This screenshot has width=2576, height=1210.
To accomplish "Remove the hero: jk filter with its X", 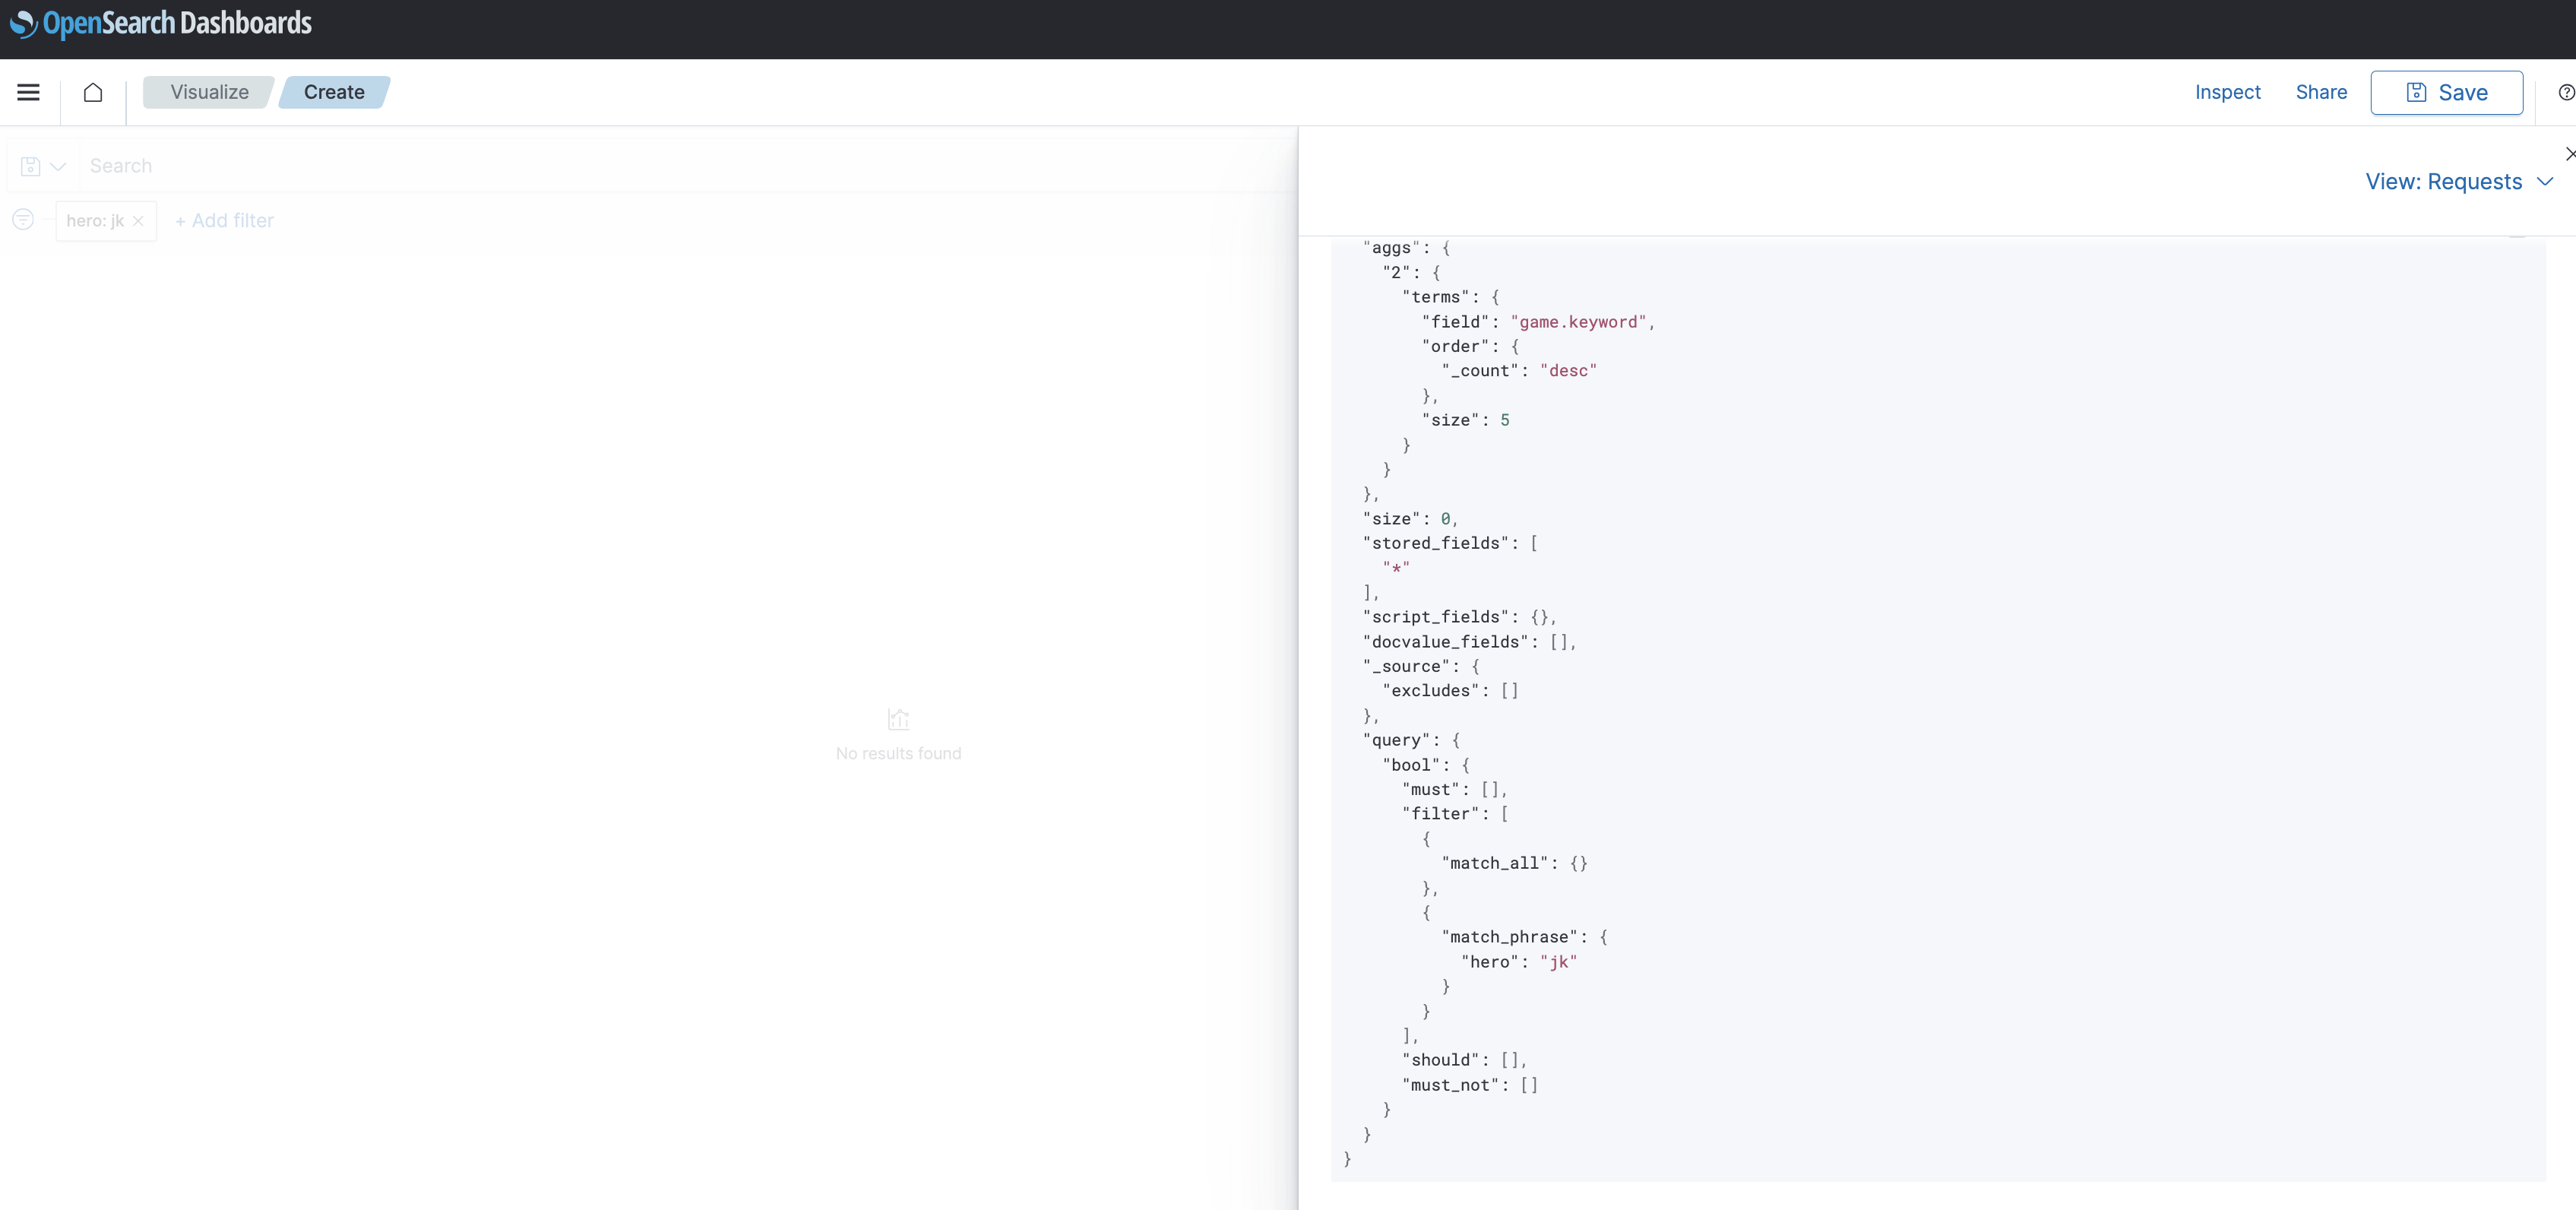I will pos(139,221).
